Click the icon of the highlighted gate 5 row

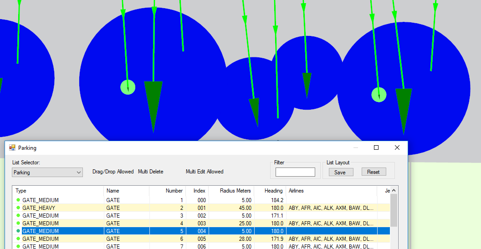click(19, 231)
